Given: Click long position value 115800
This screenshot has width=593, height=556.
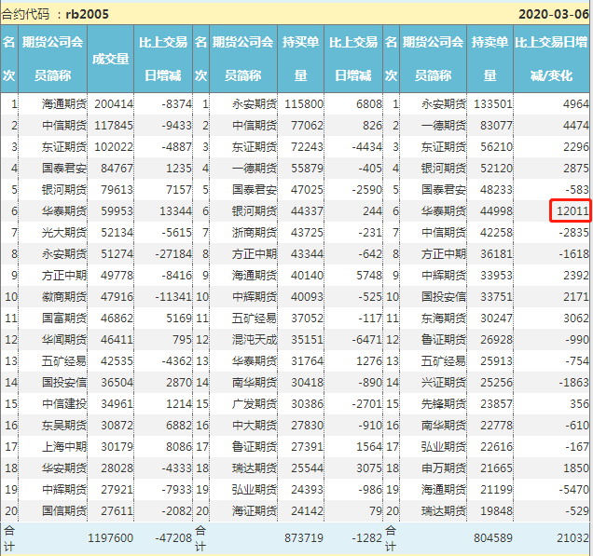Looking at the screenshot, I should [304, 104].
